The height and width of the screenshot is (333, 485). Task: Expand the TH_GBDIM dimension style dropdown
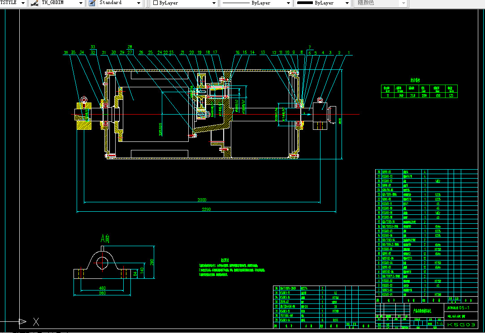pyautogui.click(x=81, y=3)
